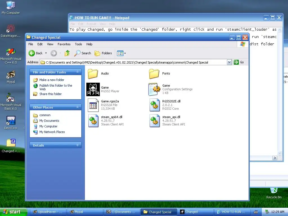
Task: Switch to Changed game taskbar button
Action: click(x=195, y=212)
